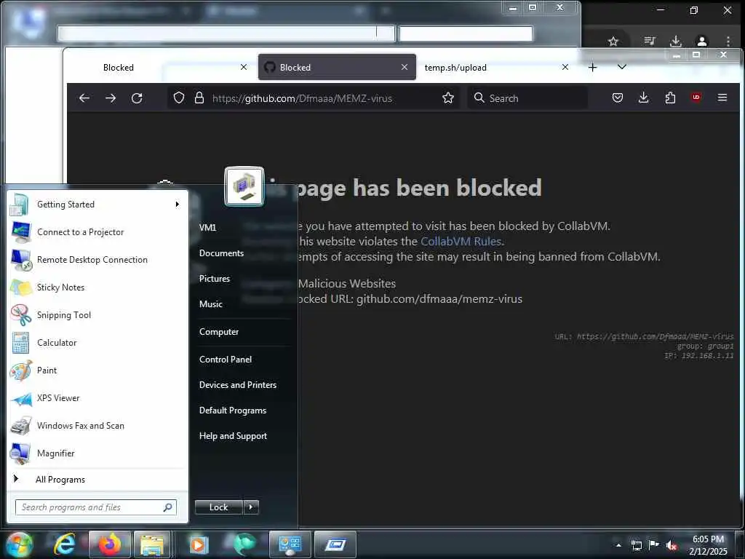Open Action Center flag icon
Screen dimensions: 745x559
pyautogui.click(x=654, y=545)
